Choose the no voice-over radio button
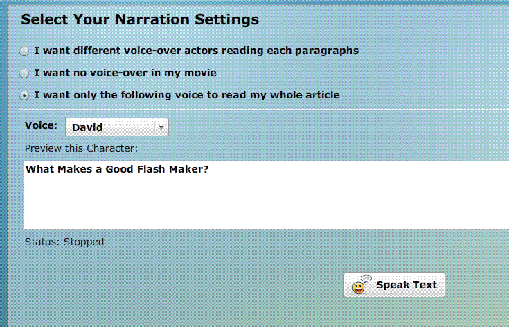Viewport: 509px width, 327px height. pos(24,73)
